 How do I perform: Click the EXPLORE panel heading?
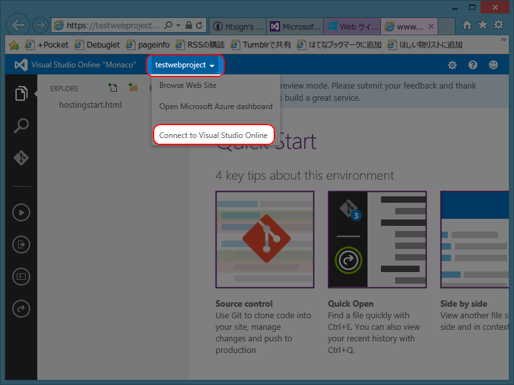pos(64,89)
